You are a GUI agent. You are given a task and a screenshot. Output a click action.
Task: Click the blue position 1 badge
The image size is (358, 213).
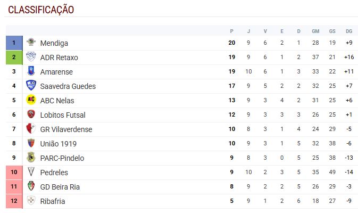(x=14, y=43)
